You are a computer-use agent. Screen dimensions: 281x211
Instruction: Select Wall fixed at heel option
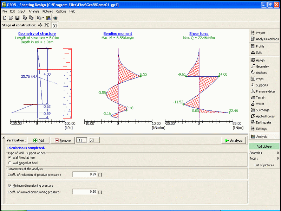[9, 158]
